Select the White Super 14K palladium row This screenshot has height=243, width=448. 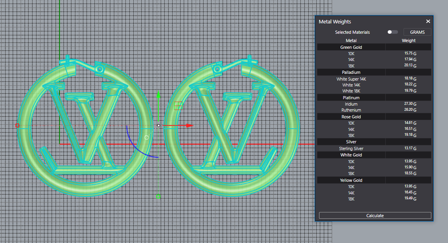351,79
